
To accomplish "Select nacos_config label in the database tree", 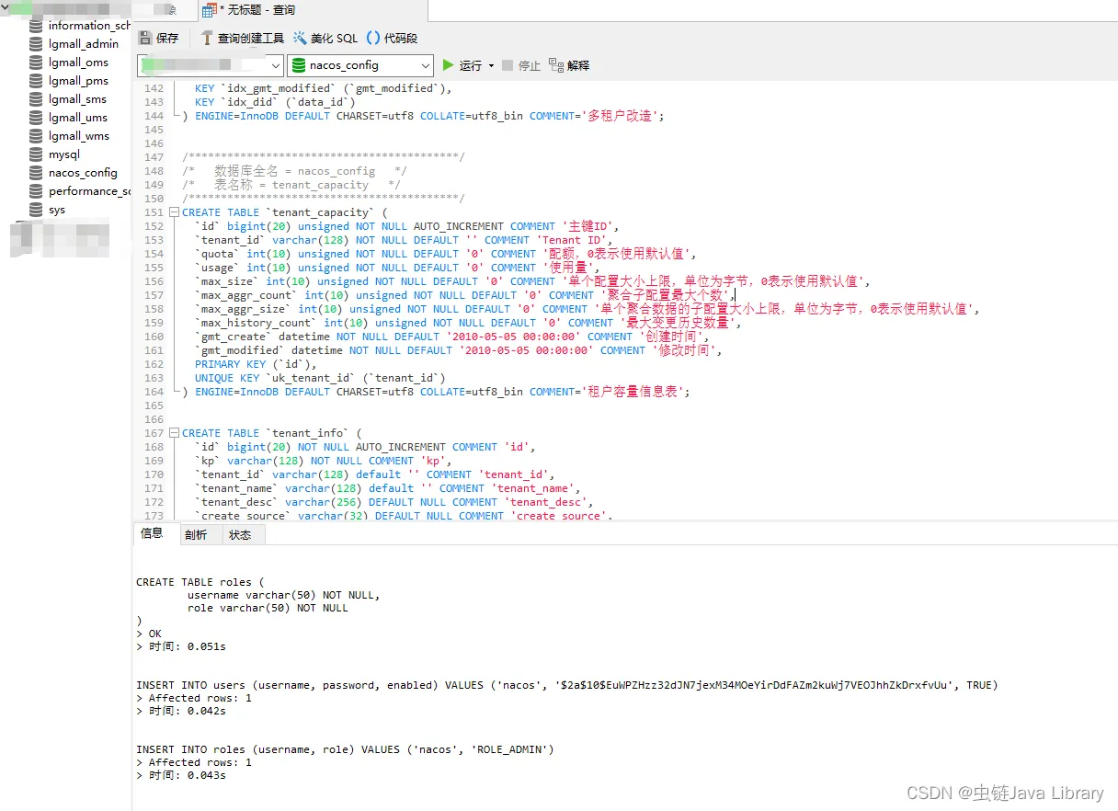I will click(x=83, y=173).
